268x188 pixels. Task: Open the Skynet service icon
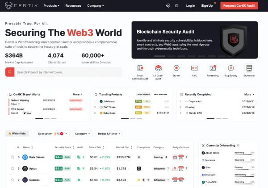176,68
